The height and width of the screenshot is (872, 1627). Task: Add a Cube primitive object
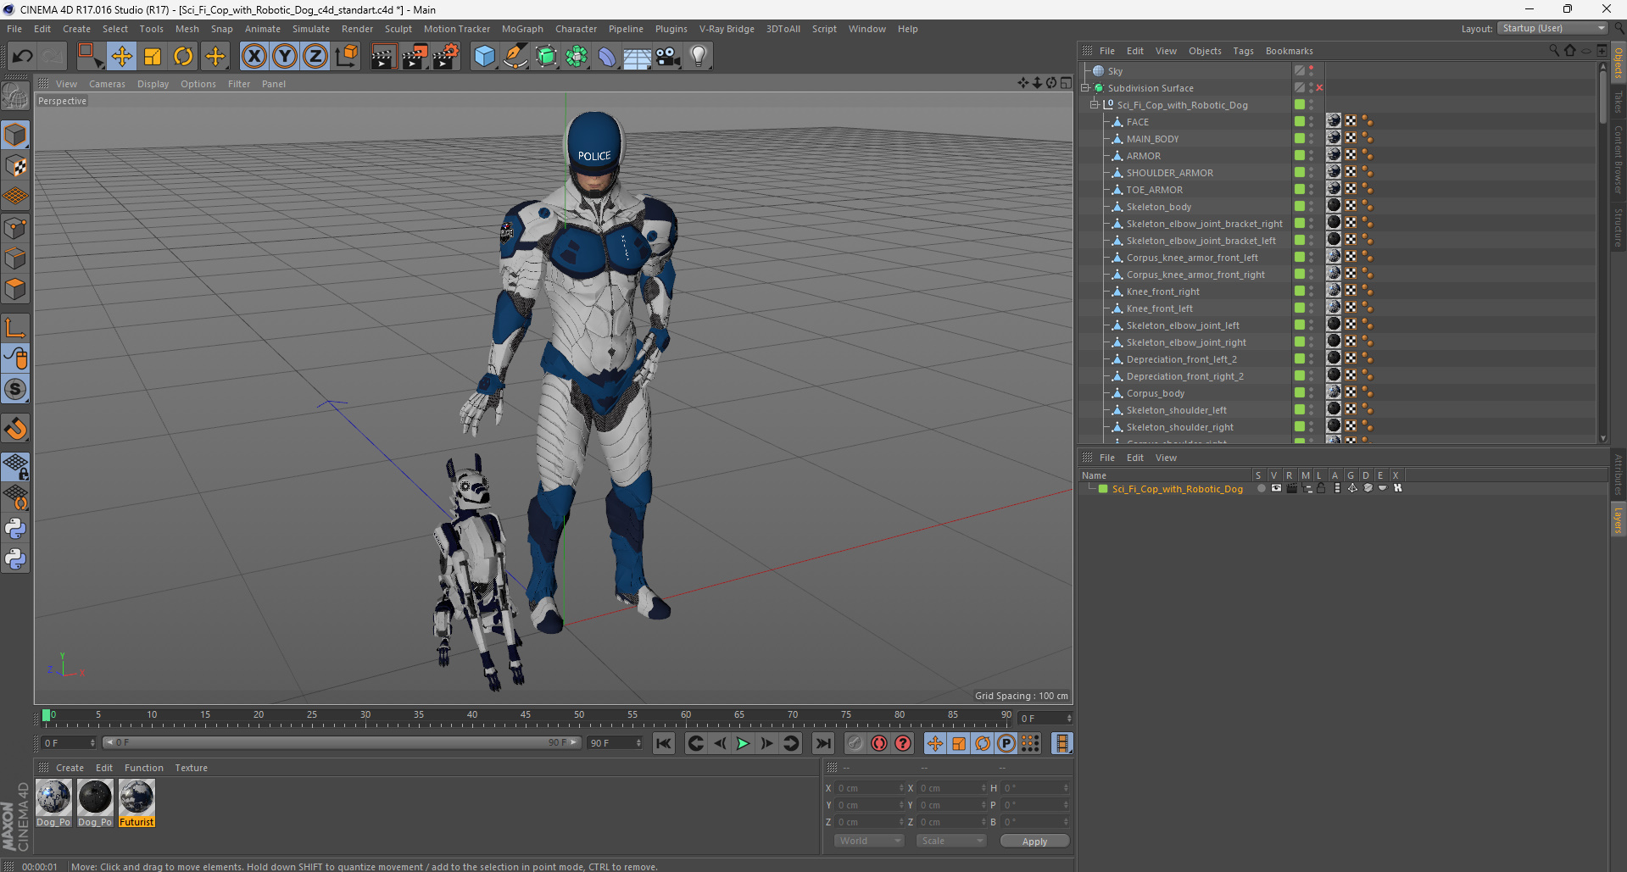[484, 57]
